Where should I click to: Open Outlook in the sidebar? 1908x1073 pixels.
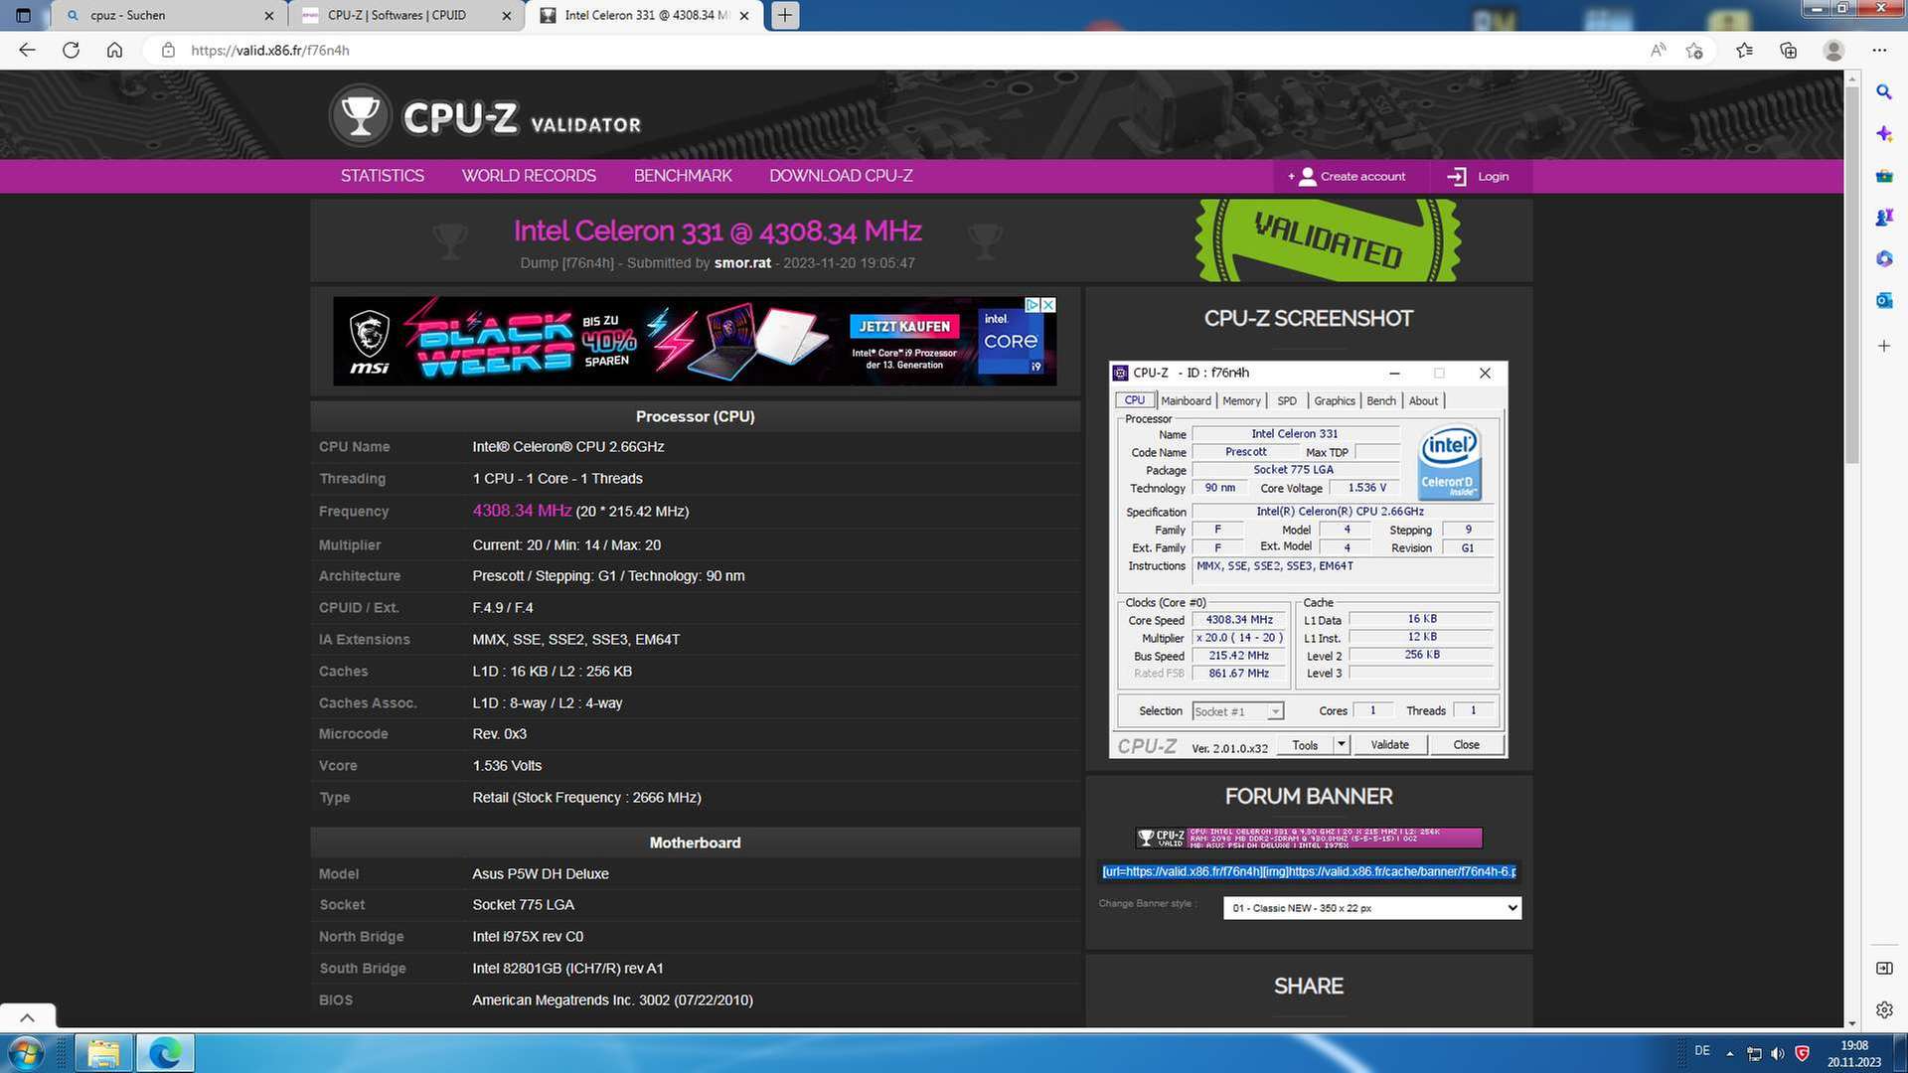(1883, 300)
